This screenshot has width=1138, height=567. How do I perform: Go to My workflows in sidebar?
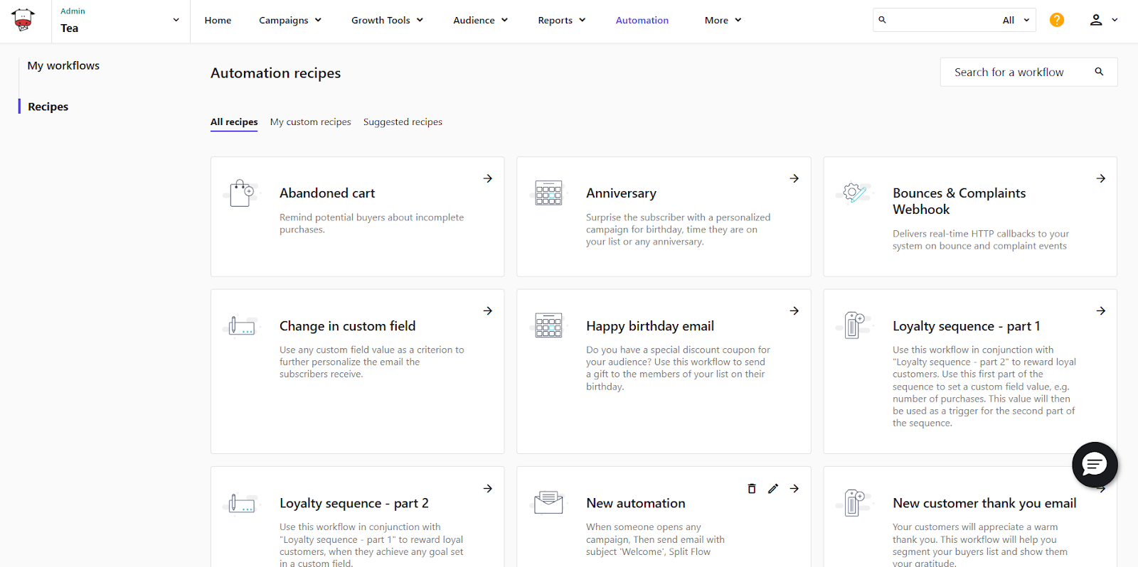[x=63, y=65]
